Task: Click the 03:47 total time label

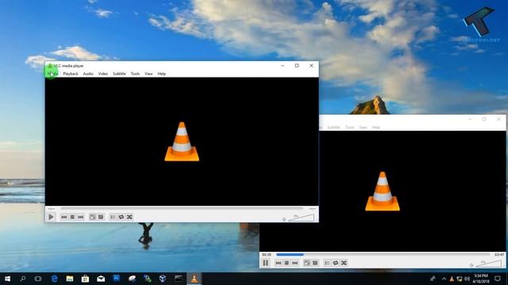Action: coord(499,255)
